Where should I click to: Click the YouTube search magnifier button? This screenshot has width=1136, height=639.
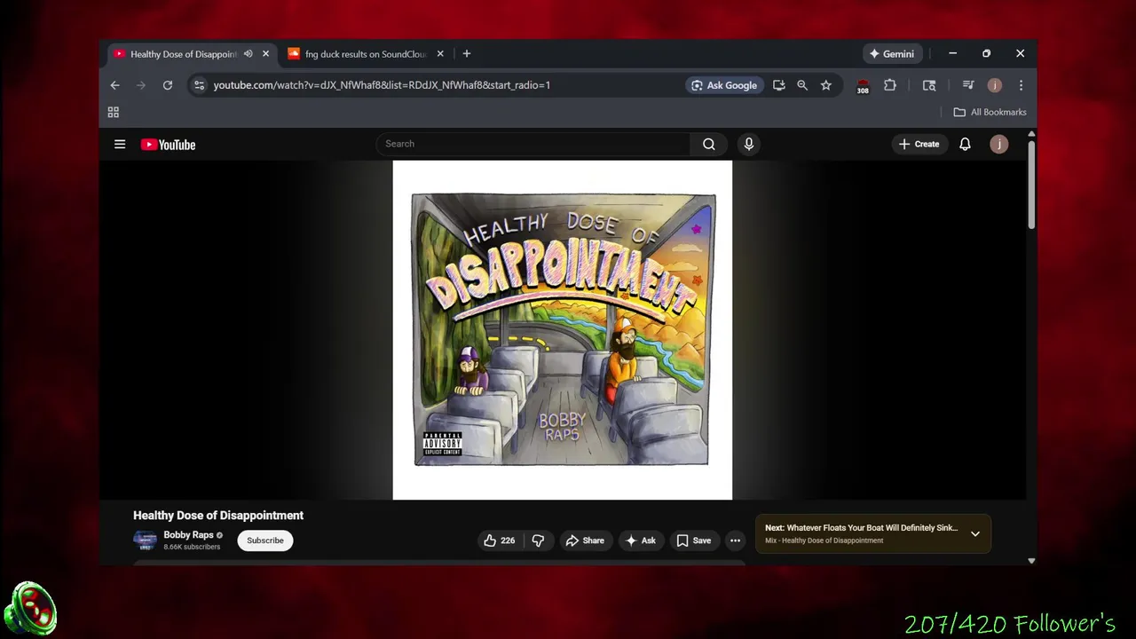(x=708, y=144)
